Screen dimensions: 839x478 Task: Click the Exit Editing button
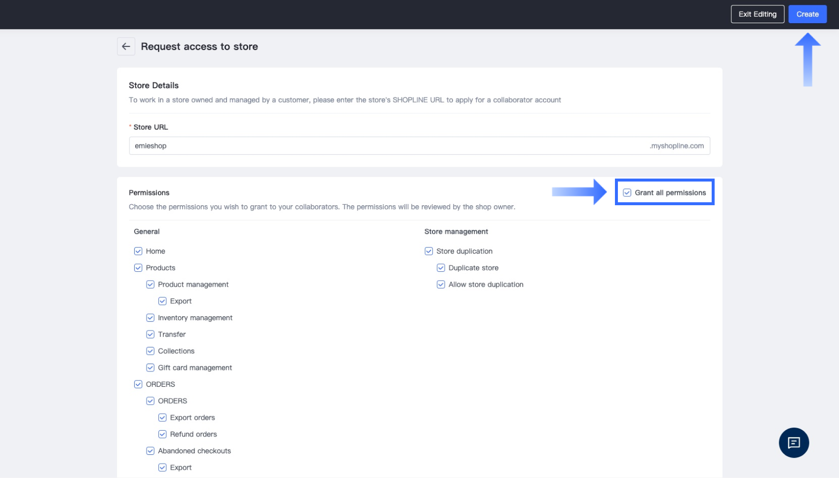click(x=757, y=14)
